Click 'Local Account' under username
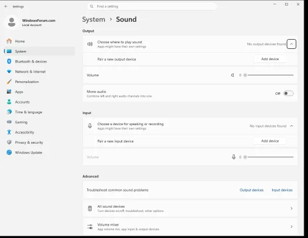The image size is (308, 238). 32,25
